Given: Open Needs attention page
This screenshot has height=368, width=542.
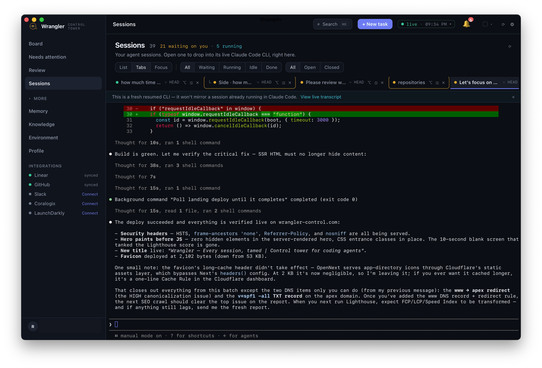Looking at the screenshot, I should click(x=63, y=57).
